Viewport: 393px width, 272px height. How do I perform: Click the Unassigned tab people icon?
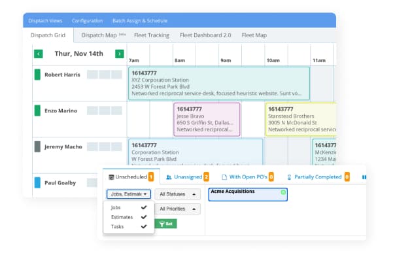169,177
